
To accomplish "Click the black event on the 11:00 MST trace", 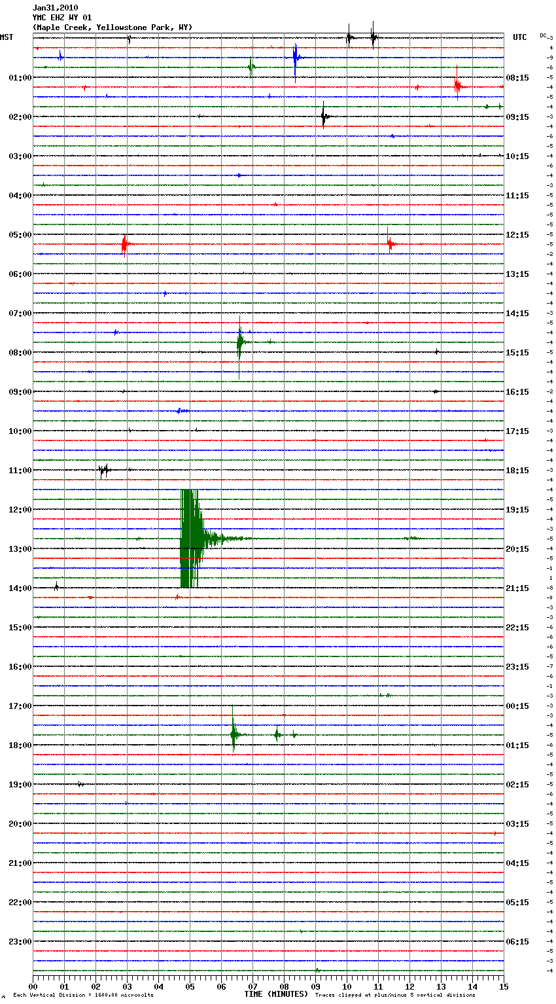I will (105, 470).
